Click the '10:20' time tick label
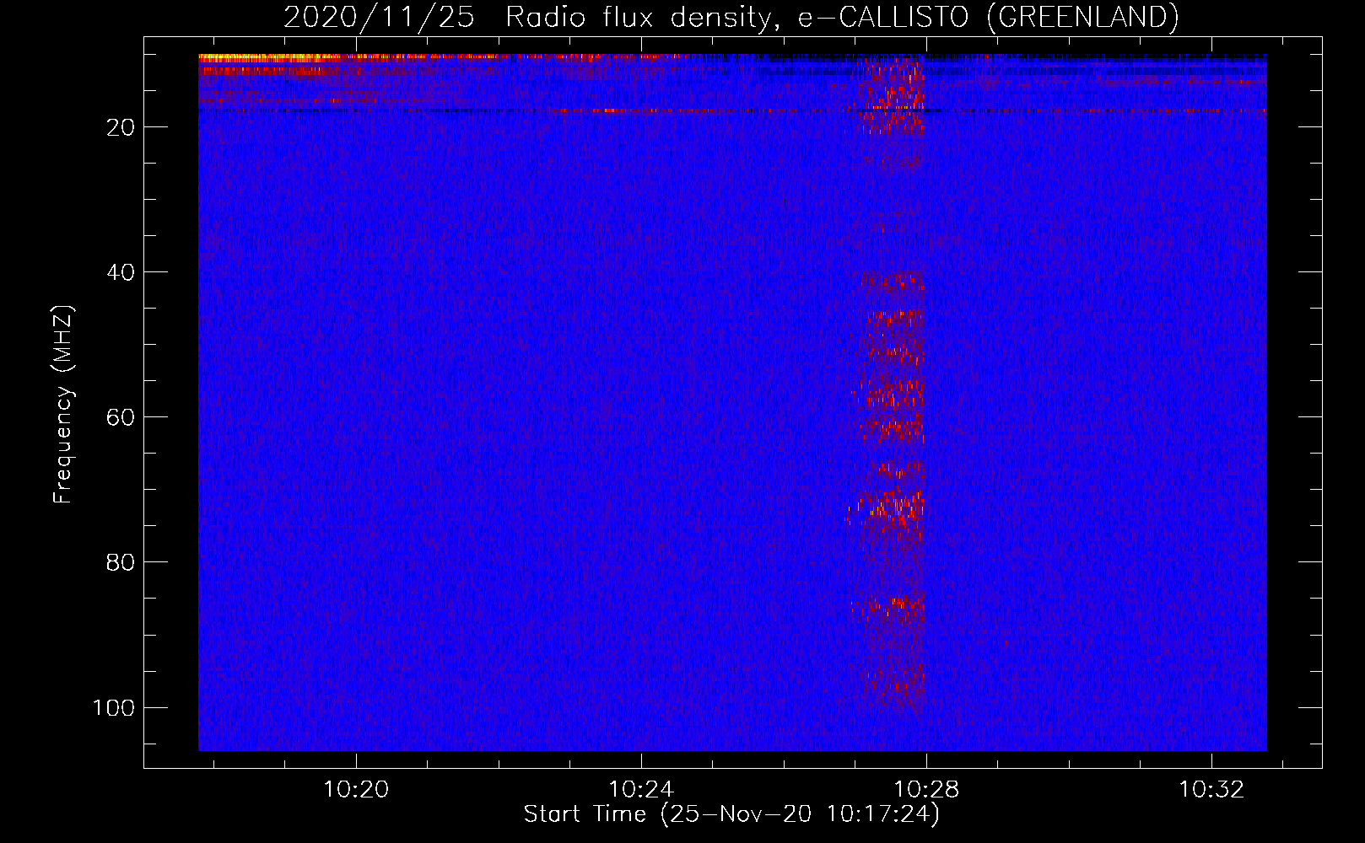This screenshot has height=843, width=1365. point(356,790)
